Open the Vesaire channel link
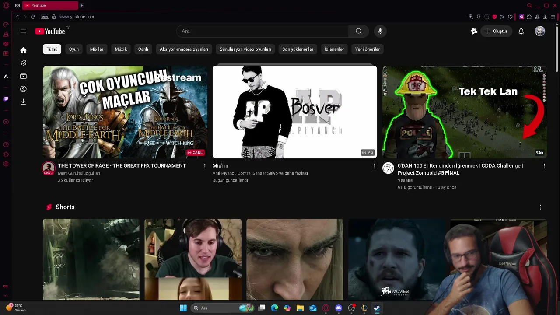Viewport: 560px width, 315px height. click(x=405, y=180)
